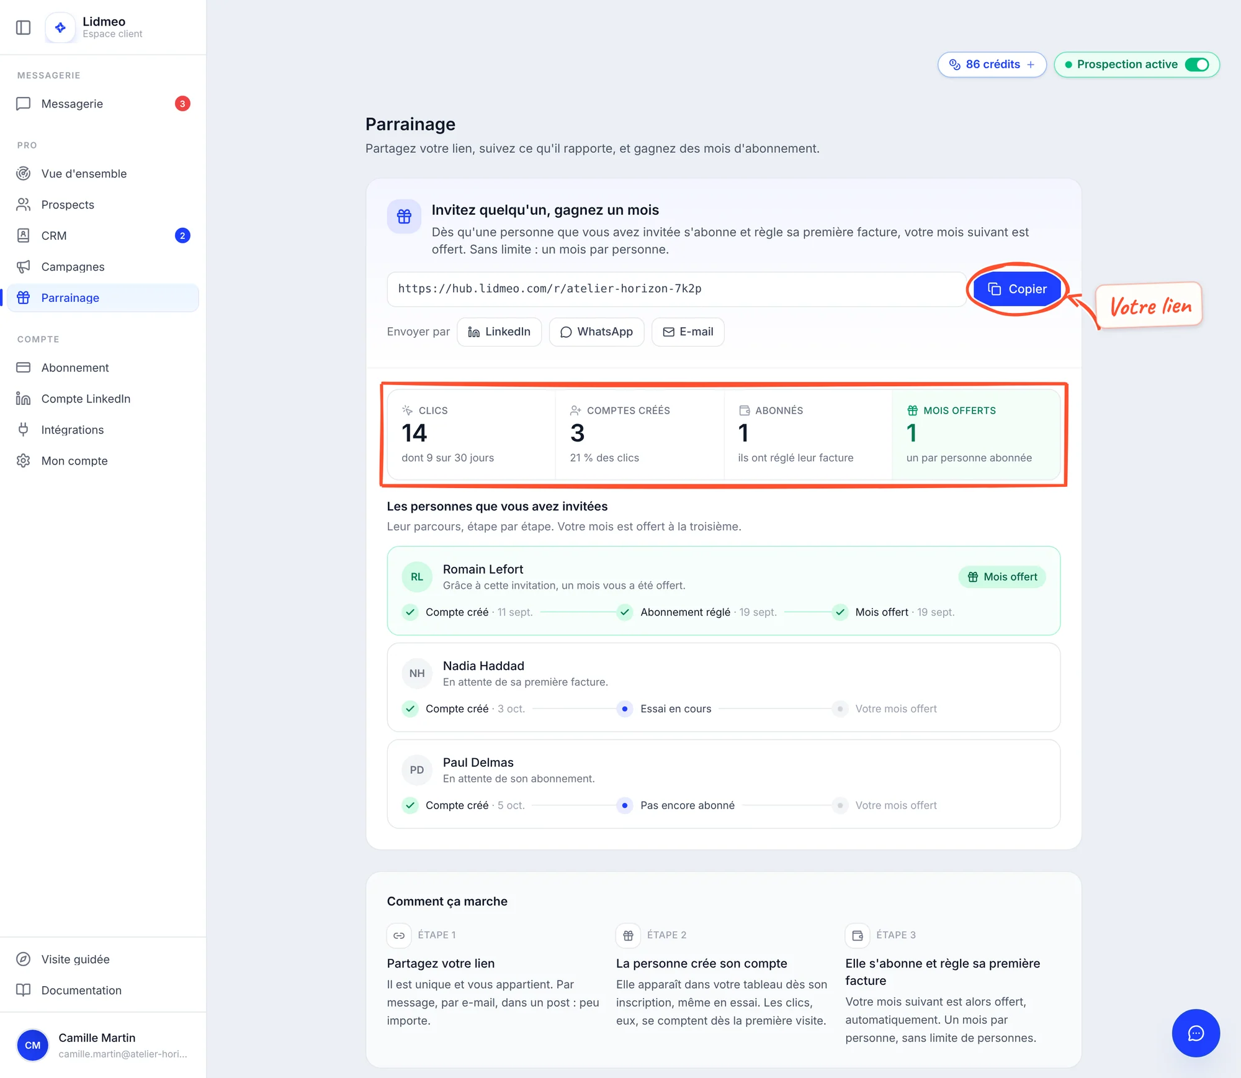Add credits with the 86 crédits button
1241x1078 pixels.
992,65
